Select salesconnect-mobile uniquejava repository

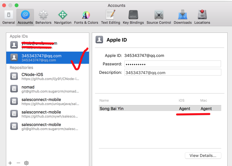click(47, 101)
